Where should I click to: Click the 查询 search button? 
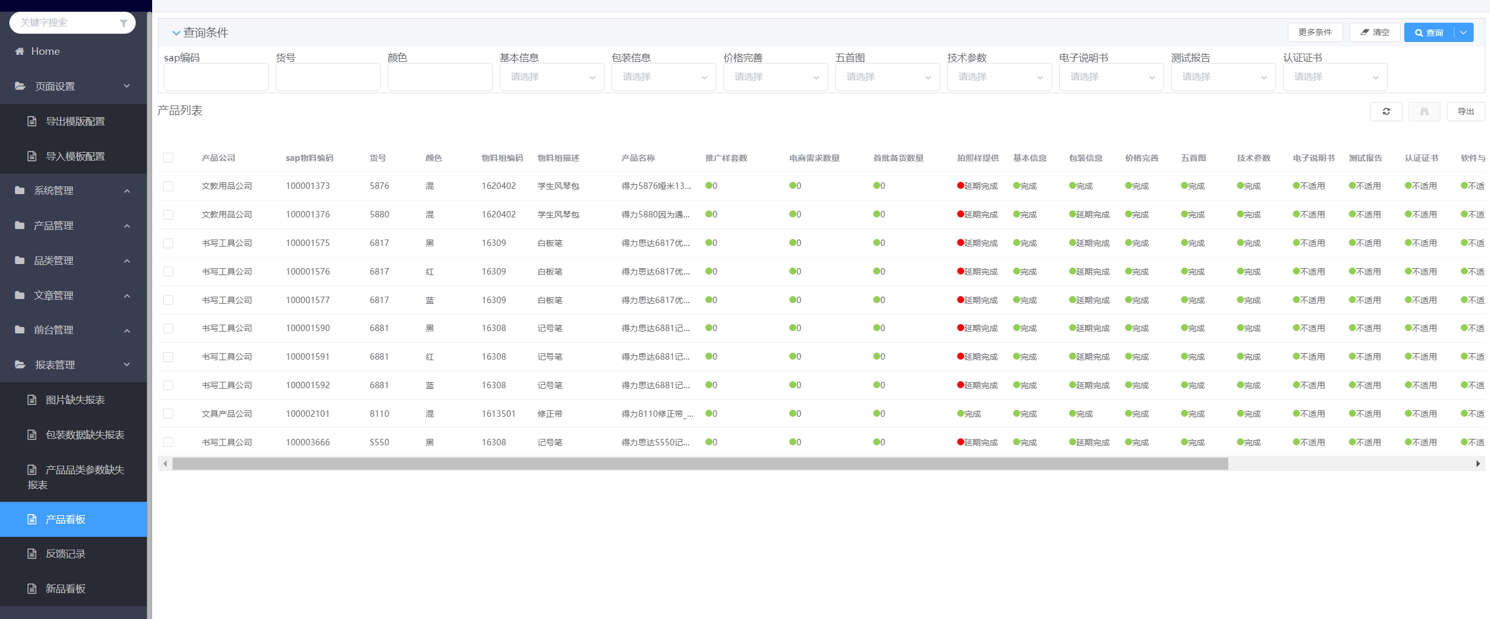tap(1429, 33)
